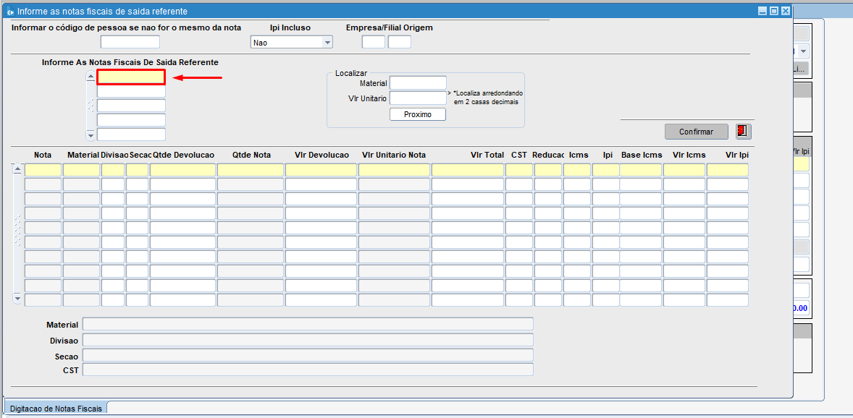The image size is (853, 418).
Task: Click the Confirmar button
Action: click(x=697, y=132)
